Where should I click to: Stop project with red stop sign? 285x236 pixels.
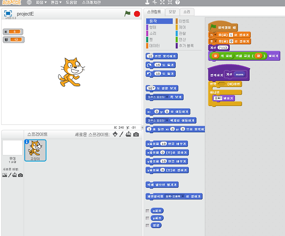137,14
